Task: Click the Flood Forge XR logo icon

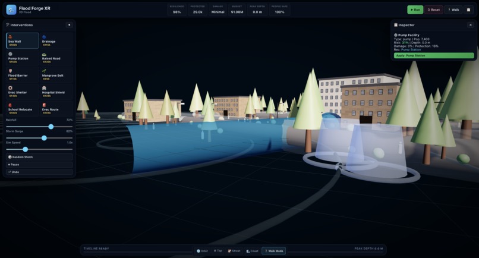Action: 11,10
